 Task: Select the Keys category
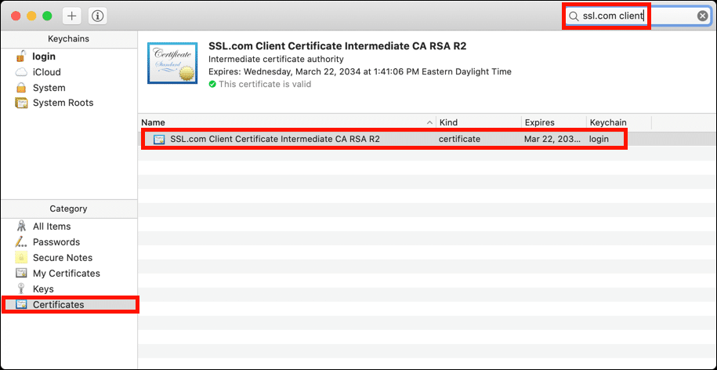coord(43,289)
